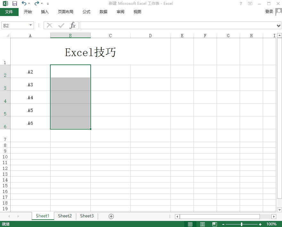
Task: Select cell containing A3
Action: pos(30,84)
